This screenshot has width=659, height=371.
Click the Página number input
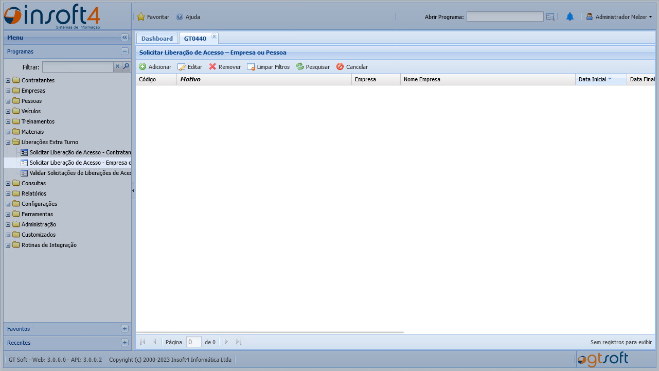coord(193,342)
